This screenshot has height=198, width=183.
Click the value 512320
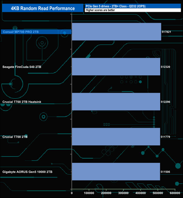click(166, 67)
